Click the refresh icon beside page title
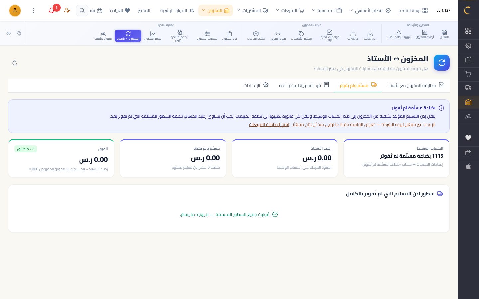 15,63
